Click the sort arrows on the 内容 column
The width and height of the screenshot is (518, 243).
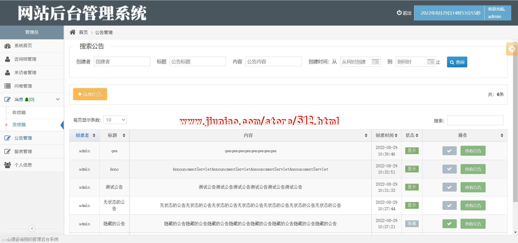[366, 136]
